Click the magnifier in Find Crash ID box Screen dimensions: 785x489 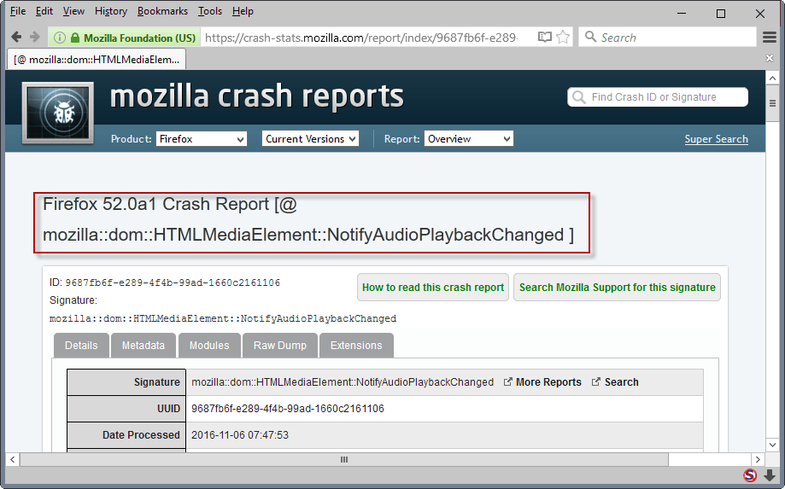click(x=579, y=97)
